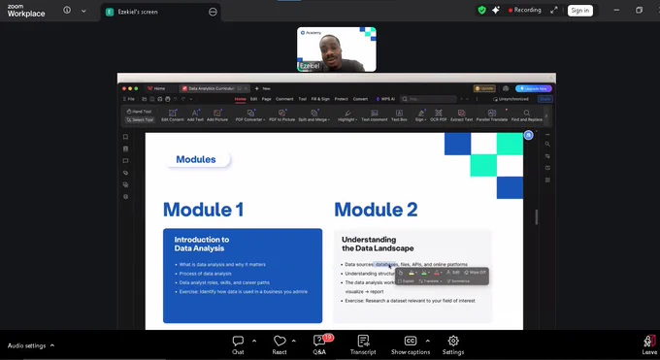Screen dimensions: 660x360
Task: Click the green encryption shield icon
Action: click(x=482, y=10)
